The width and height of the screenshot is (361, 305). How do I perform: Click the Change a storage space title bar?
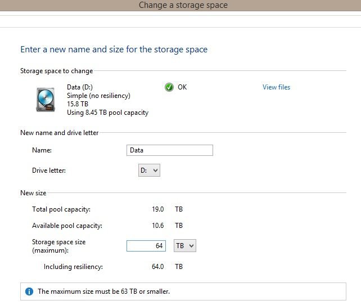point(180,5)
